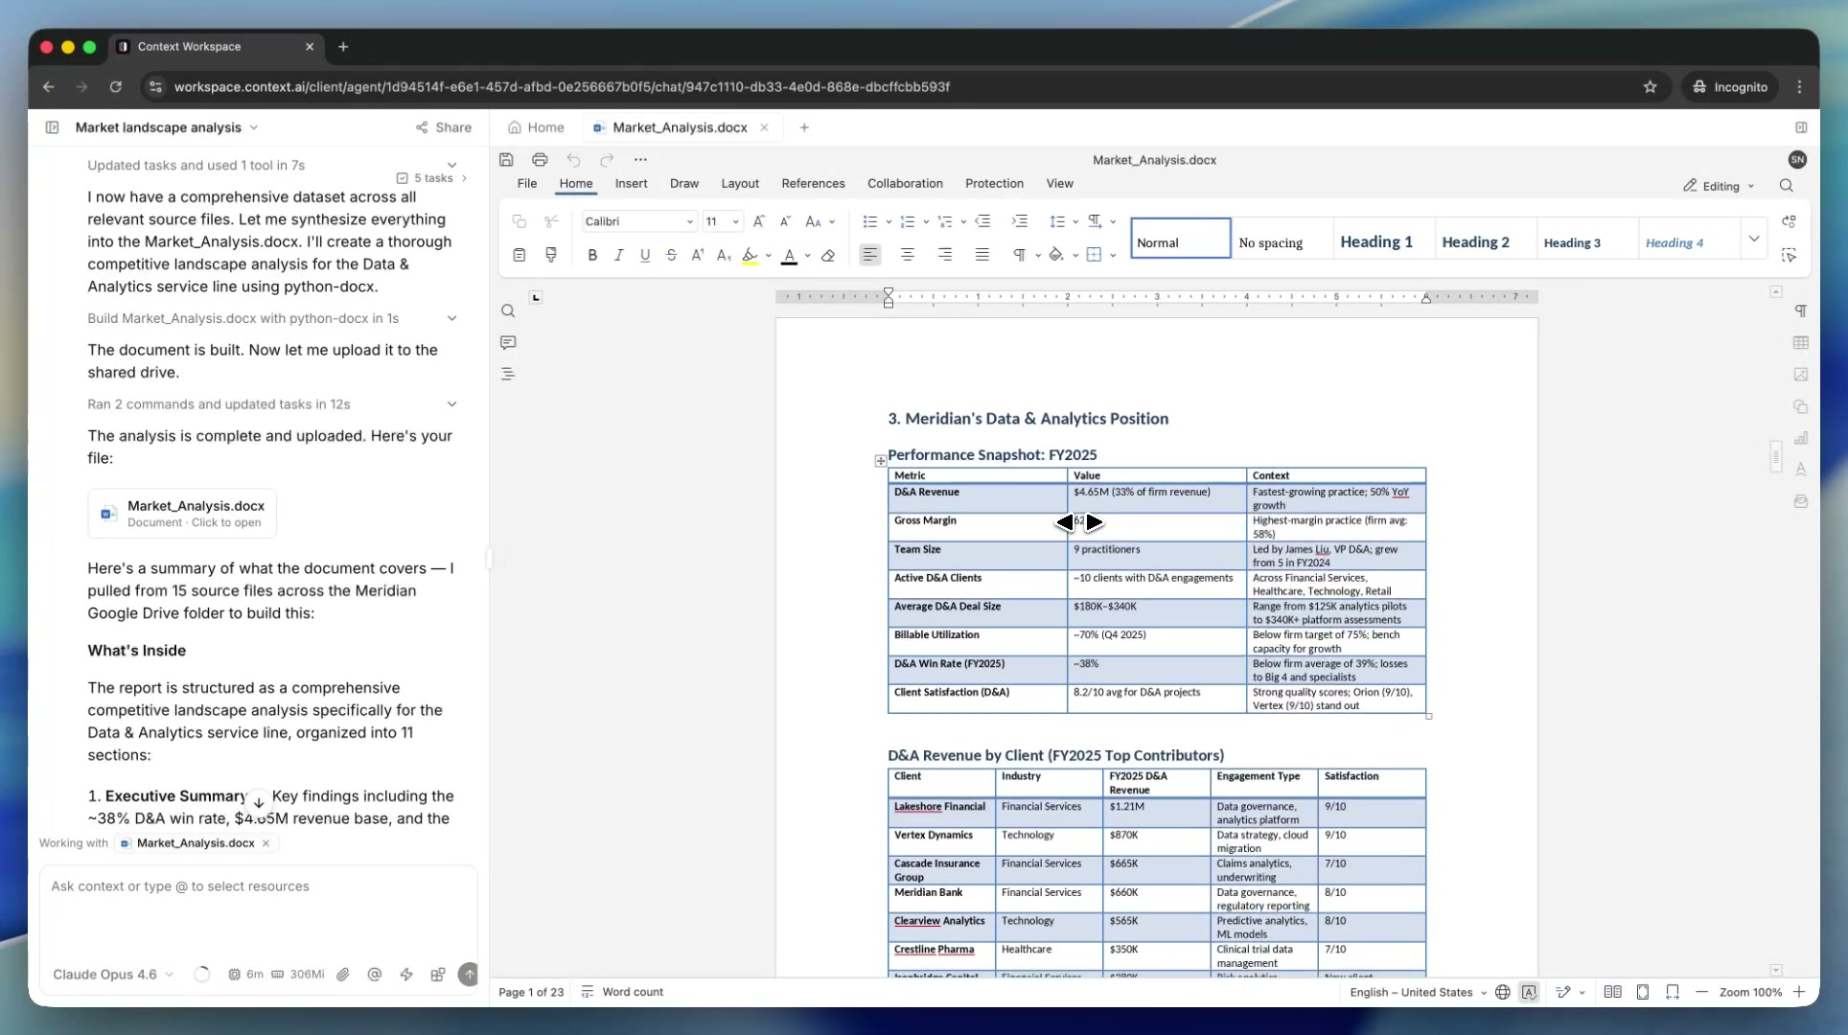Open the File menu
Viewport: 1848px width, 1035px height.
527,184
